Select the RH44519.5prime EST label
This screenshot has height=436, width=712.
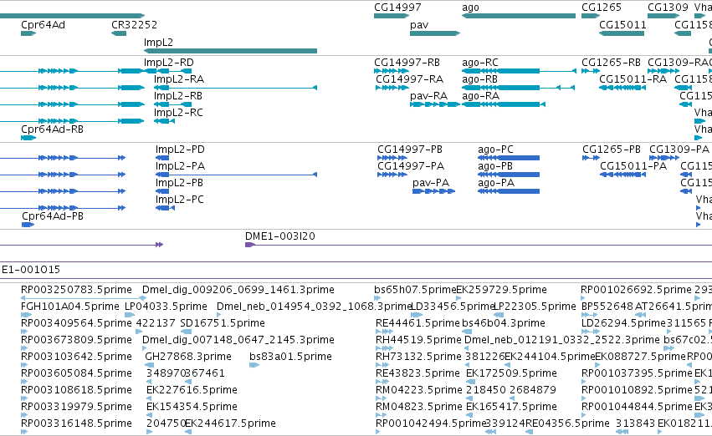[418, 340]
